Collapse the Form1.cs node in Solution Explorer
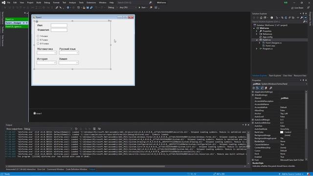 257,40
